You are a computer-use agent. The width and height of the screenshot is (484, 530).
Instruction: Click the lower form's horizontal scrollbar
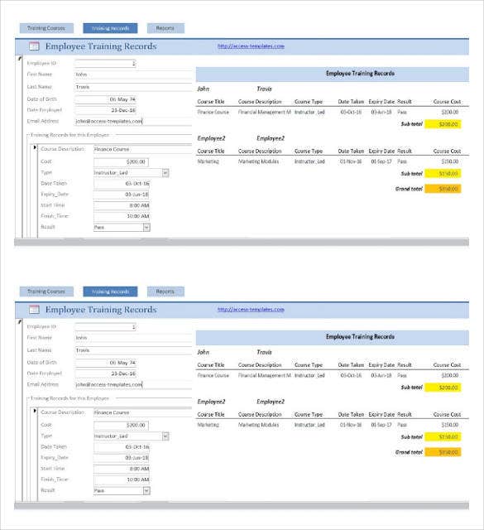pyautogui.click(x=242, y=505)
